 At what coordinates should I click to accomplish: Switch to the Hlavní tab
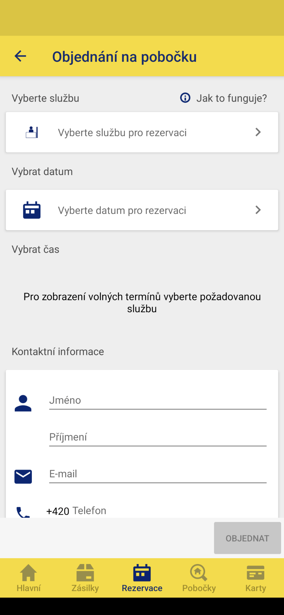(29, 578)
